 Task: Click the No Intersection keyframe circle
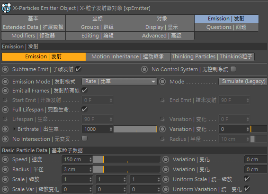[5, 139]
